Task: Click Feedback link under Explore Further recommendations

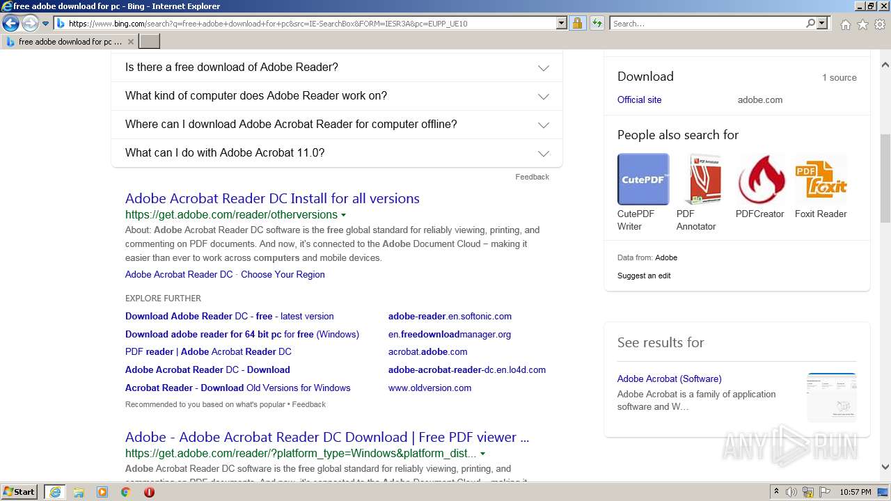Action: [308, 404]
